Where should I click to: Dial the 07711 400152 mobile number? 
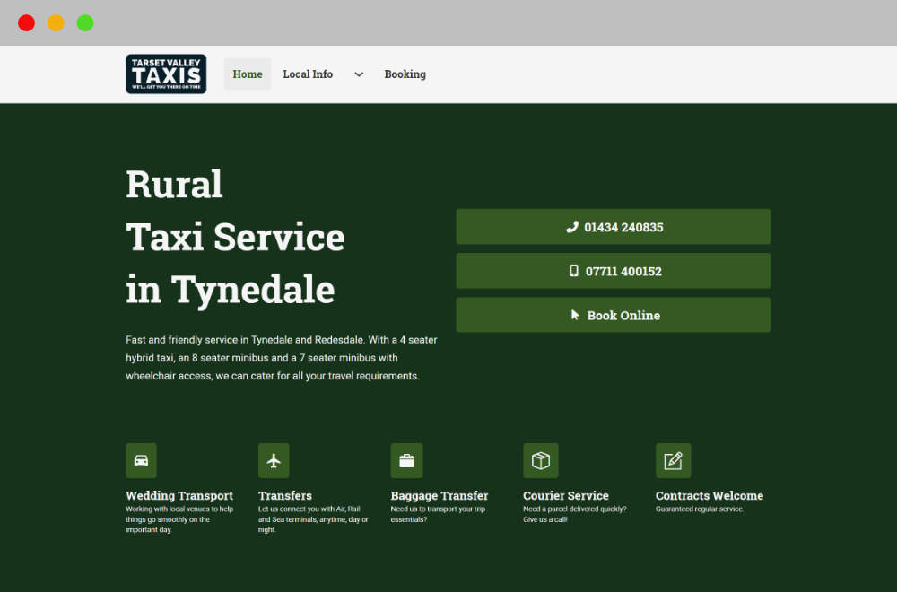pos(613,271)
